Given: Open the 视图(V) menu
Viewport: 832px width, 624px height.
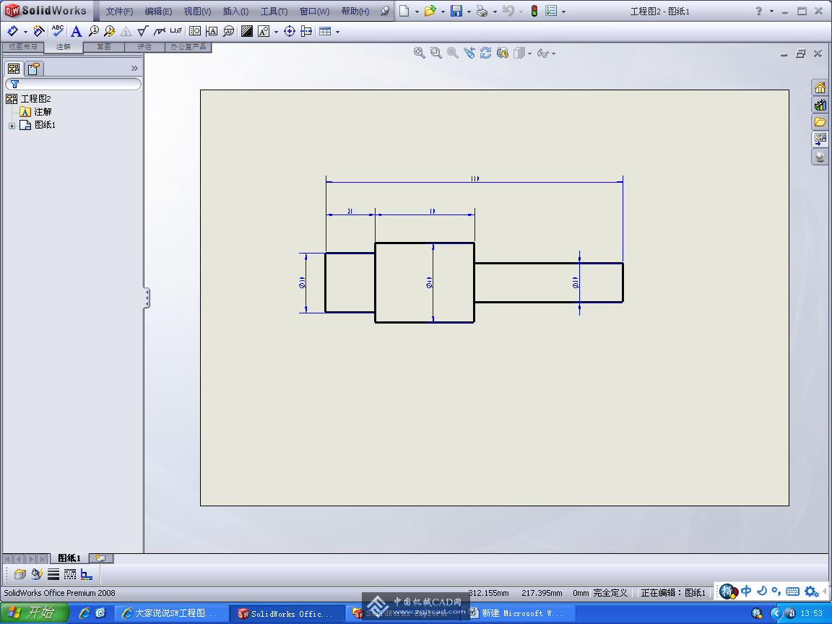Looking at the screenshot, I should [x=197, y=11].
